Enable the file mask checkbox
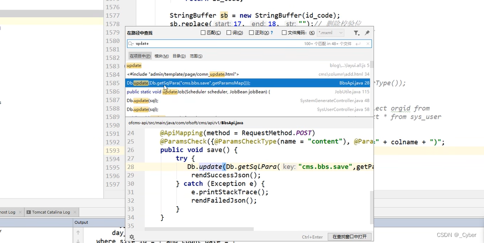This screenshot has height=243, width=484. (x=284, y=33)
